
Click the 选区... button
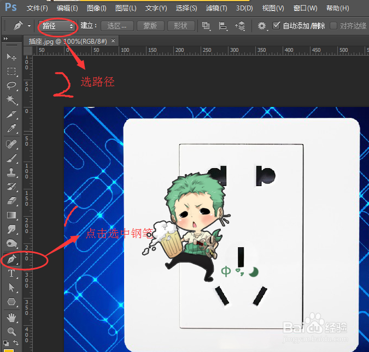pyautogui.click(x=117, y=26)
